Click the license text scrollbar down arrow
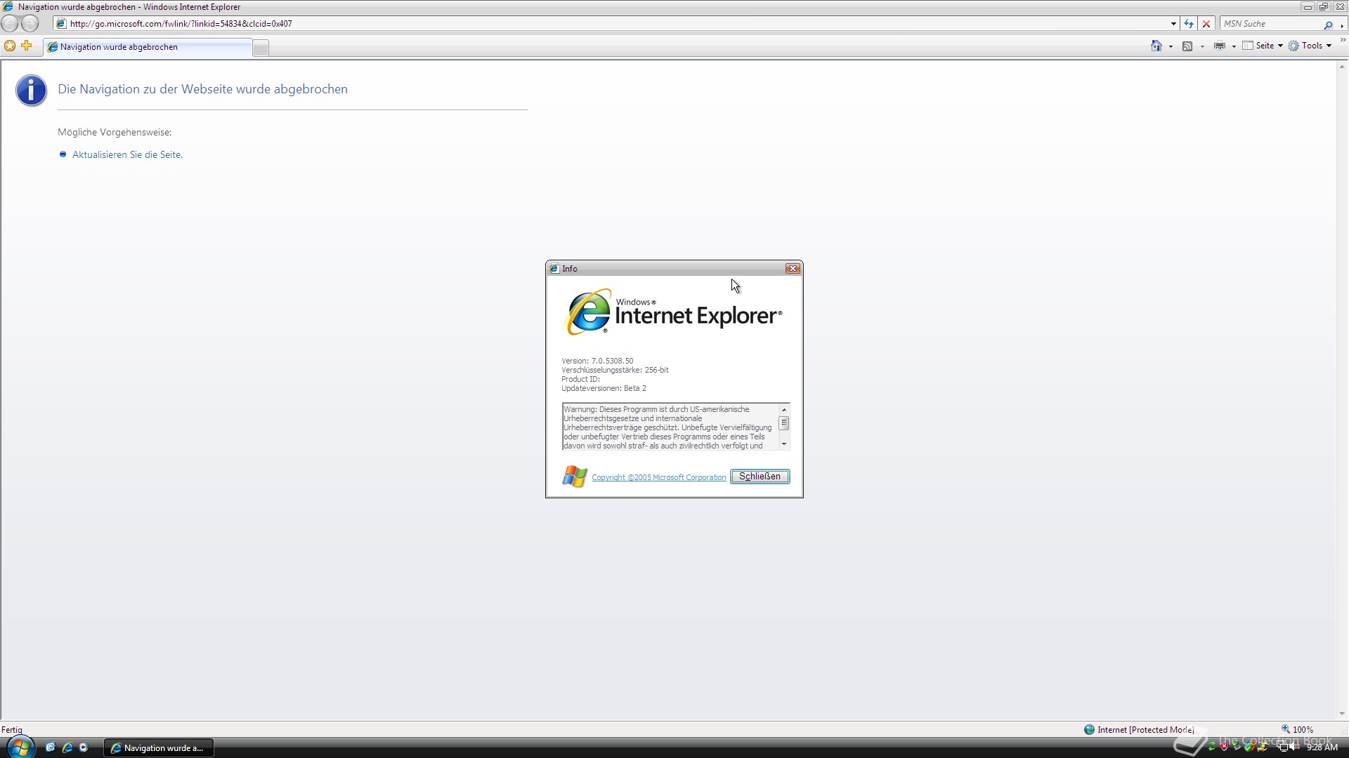Viewport: 1349px width, 758px height. (784, 444)
